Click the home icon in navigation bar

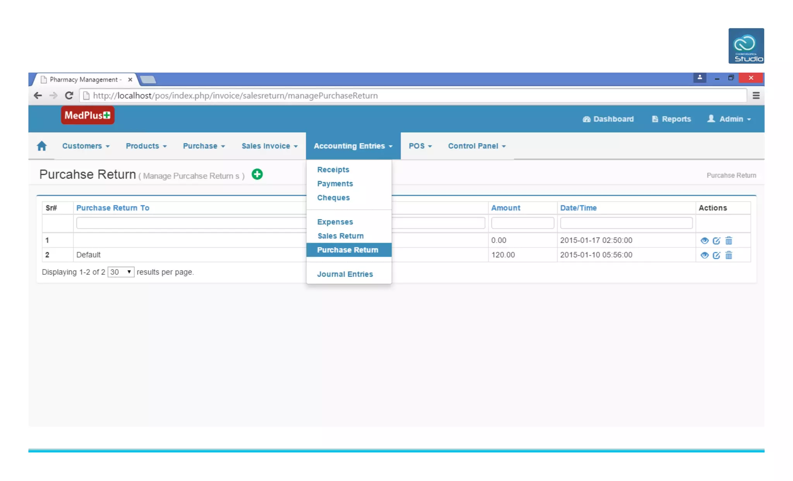click(x=41, y=146)
